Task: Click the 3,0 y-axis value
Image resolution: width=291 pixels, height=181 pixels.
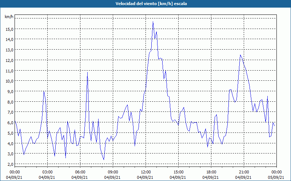Action: click(10, 154)
